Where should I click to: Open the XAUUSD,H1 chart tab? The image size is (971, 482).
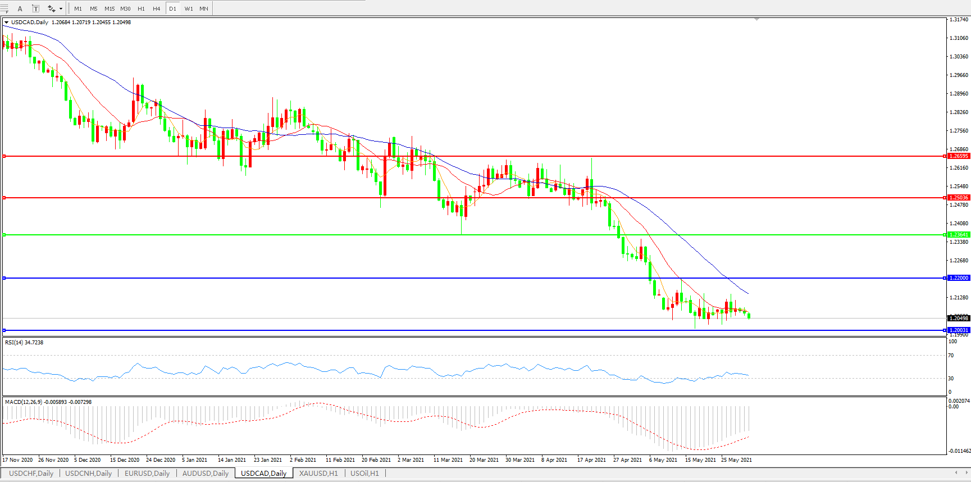318,473
